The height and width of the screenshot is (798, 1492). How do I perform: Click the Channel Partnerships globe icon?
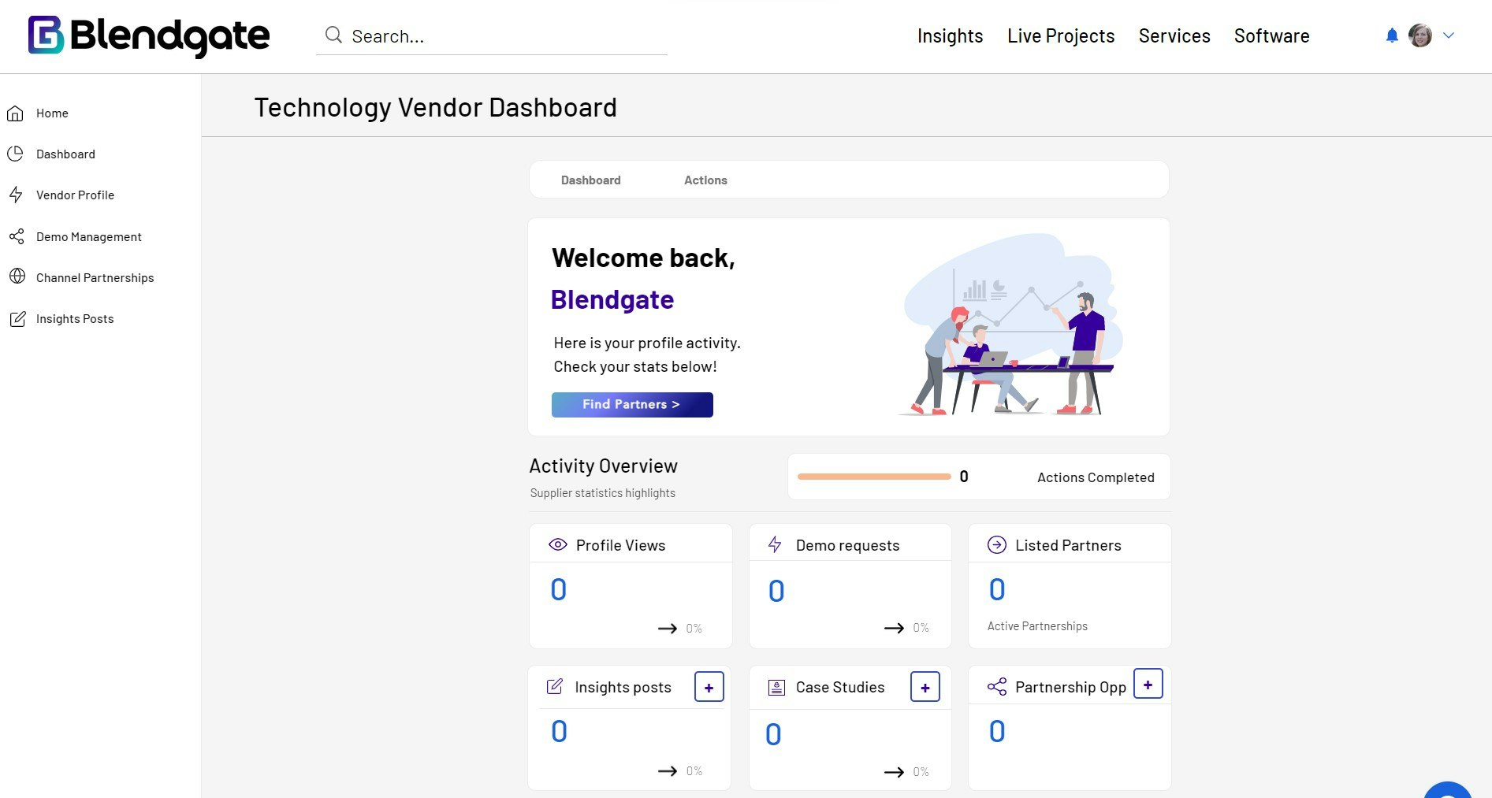pos(17,277)
